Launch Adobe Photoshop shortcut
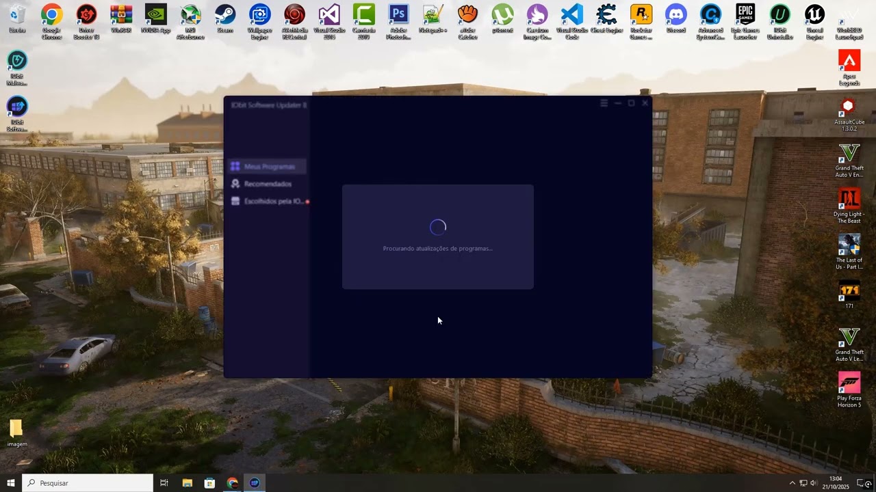The width and height of the screenshot is (876, 492). (398, 22)
